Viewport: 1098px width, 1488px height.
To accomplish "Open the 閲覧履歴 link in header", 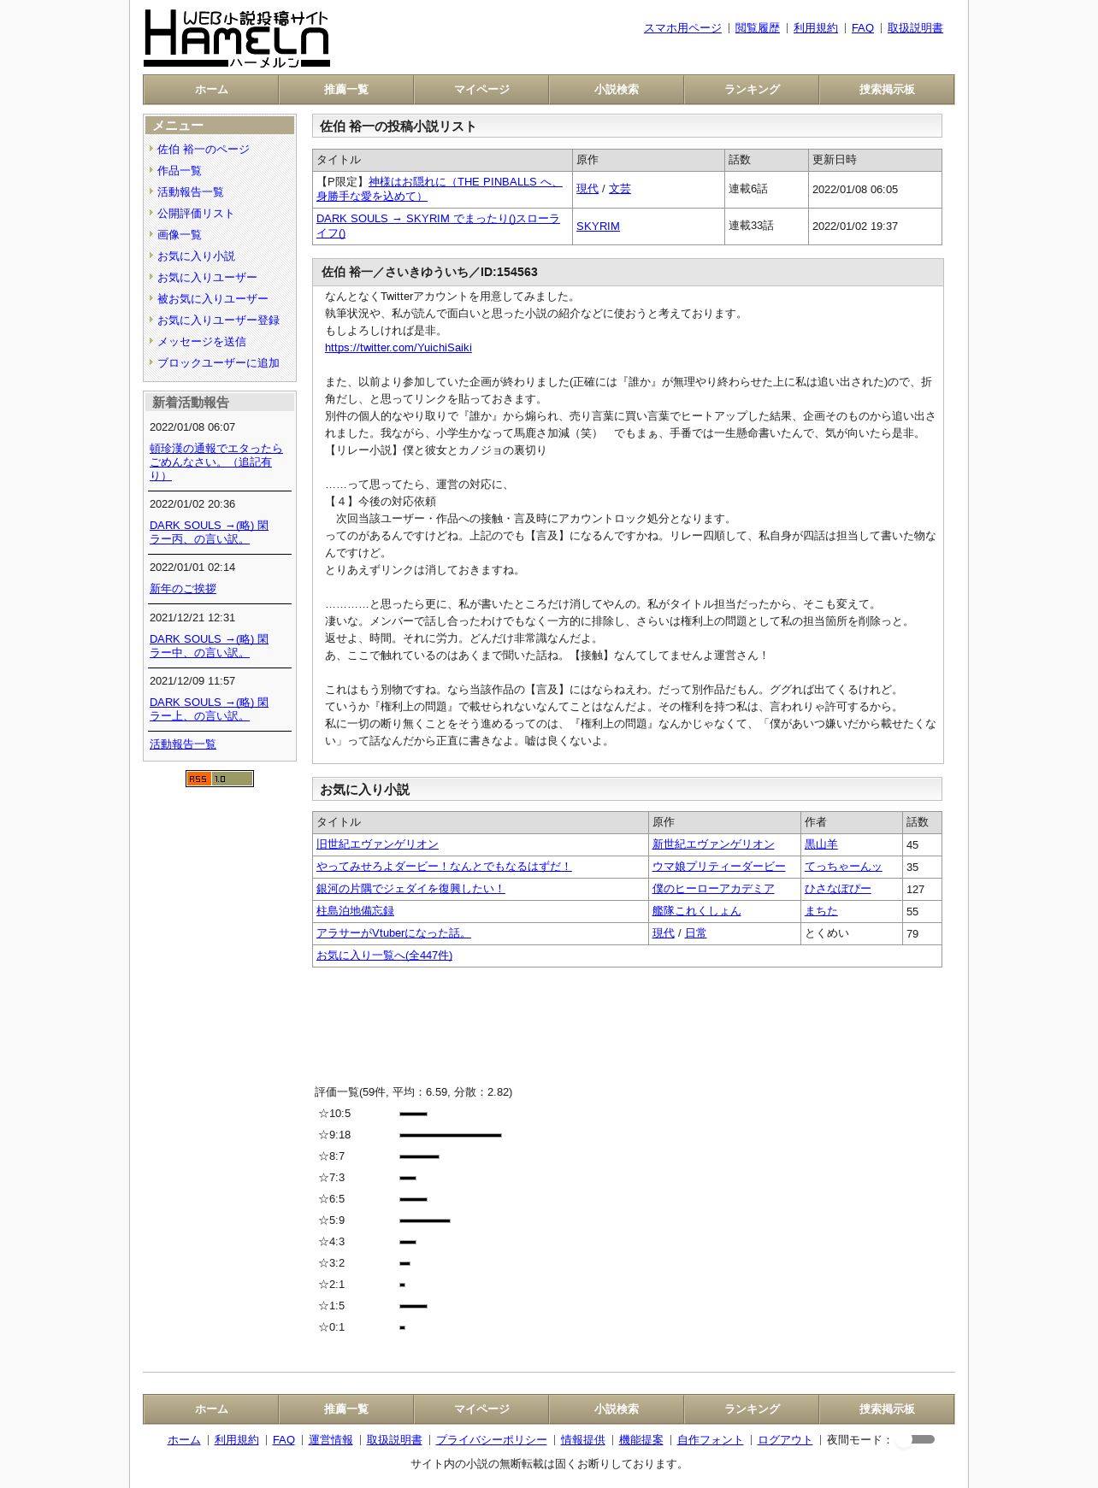I will click(758, 28).
